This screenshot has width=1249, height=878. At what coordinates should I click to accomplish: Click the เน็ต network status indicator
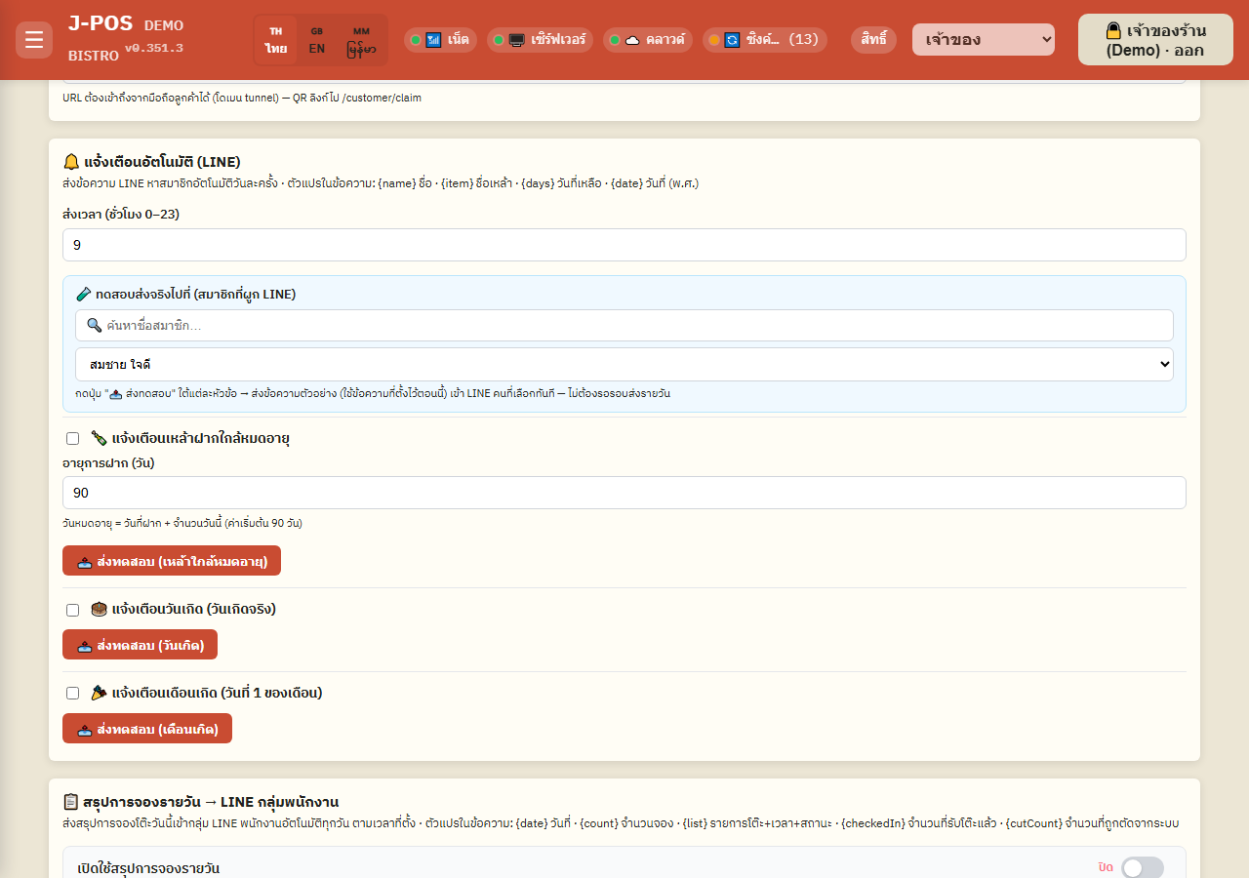point(440,40)
